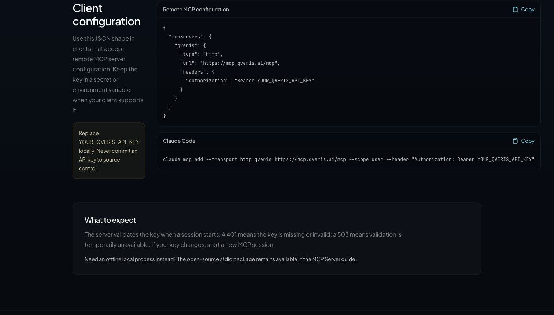This screenshot has width=554, height=315.
Task: Click the "Client configuration" heading
Action: coord(107,15)
